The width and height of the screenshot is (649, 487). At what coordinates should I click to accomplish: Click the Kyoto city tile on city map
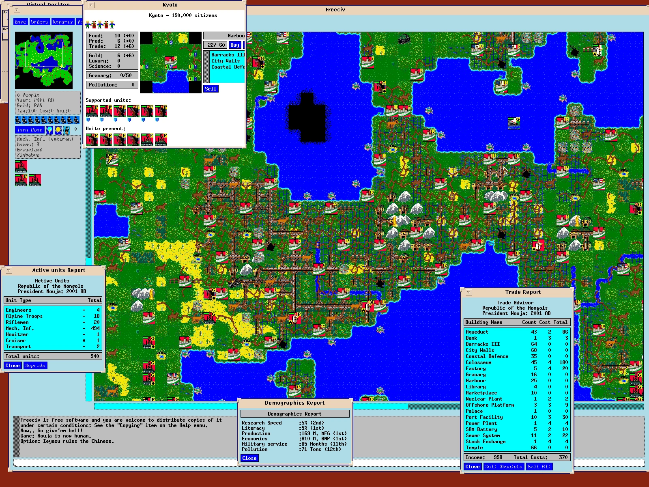click(170, 62)
